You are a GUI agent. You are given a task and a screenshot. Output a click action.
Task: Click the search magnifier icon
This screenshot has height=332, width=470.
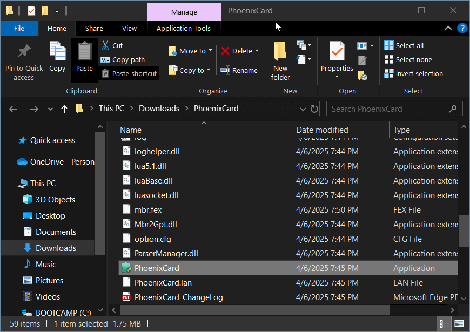453,109
